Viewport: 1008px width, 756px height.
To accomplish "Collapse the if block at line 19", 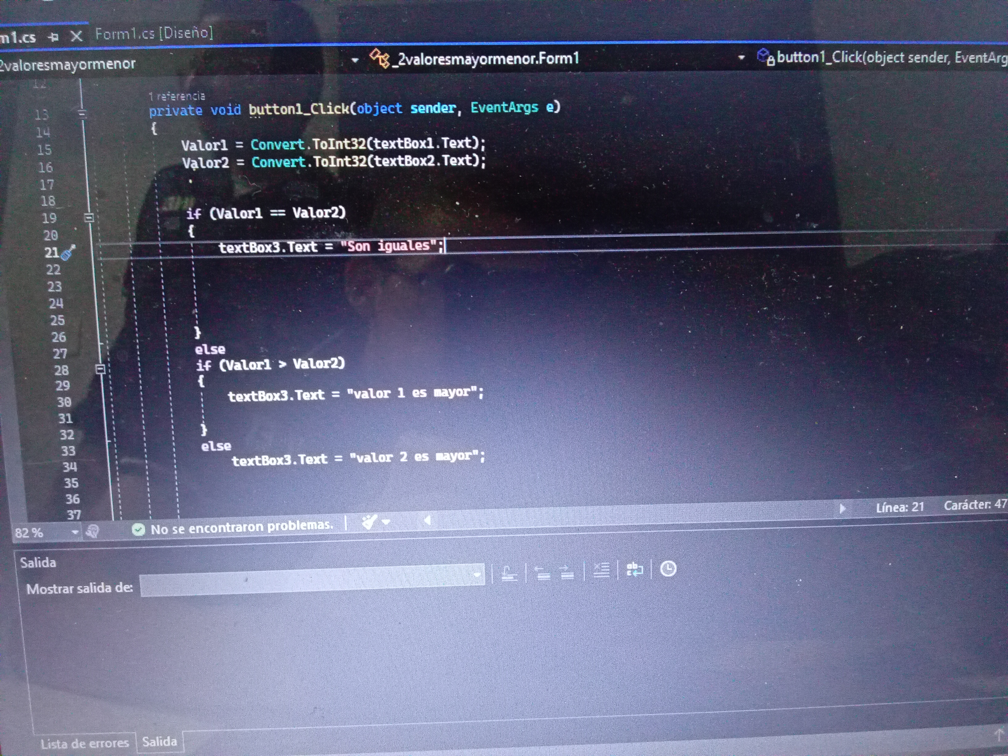I will (x=89, y=217).
